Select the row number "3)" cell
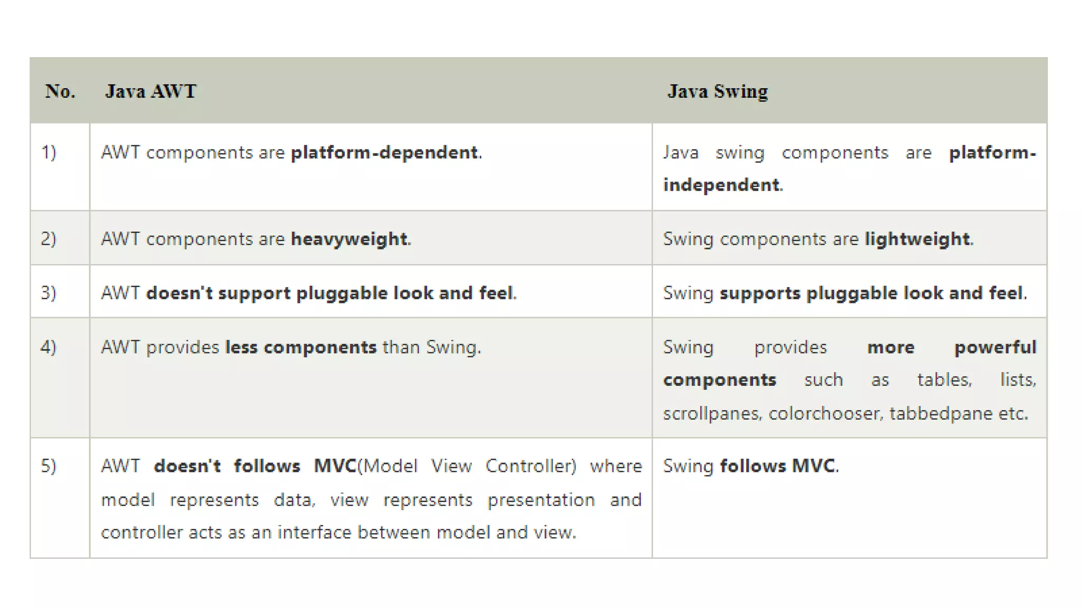Screen dimensions: 1083x609 (49, 293)
